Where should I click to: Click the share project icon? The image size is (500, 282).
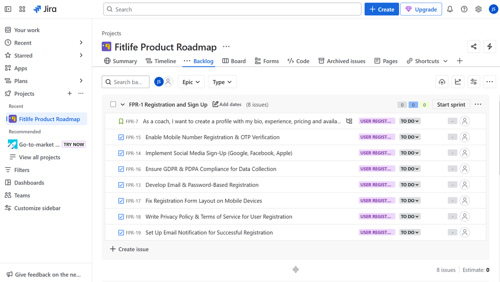(x=473, y=47)
